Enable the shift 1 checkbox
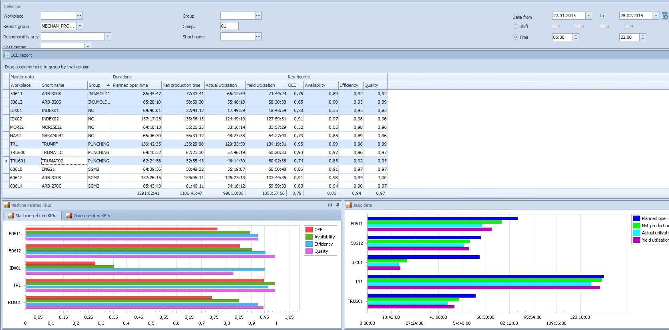 [x=554, y=26]
